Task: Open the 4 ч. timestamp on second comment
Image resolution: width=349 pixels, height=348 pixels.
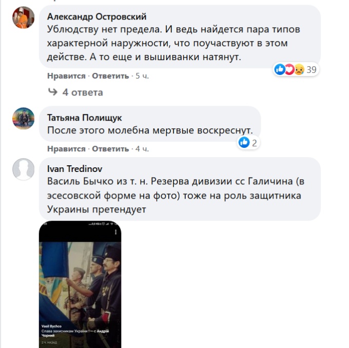Action: click(142, 149)
